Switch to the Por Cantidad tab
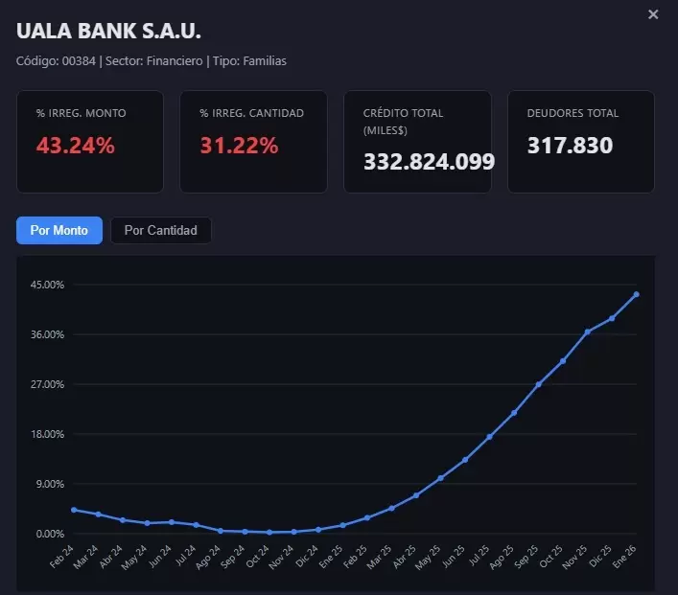 (160, 230)
